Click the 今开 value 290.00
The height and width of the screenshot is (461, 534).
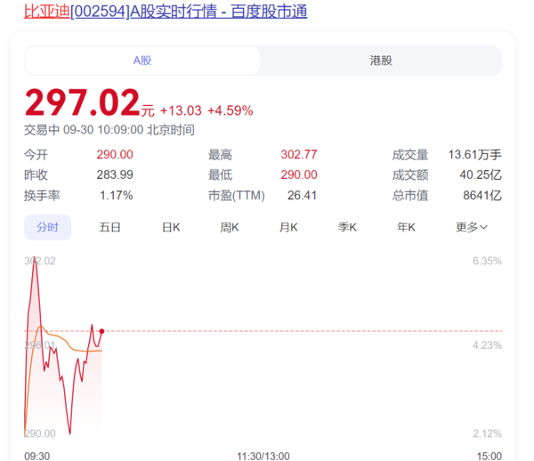click(115, 155)
